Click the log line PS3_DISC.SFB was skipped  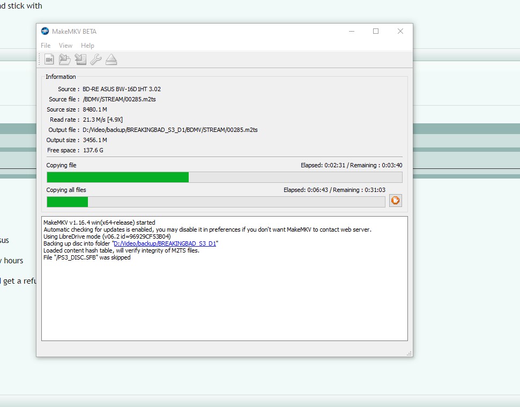[87, 257]
